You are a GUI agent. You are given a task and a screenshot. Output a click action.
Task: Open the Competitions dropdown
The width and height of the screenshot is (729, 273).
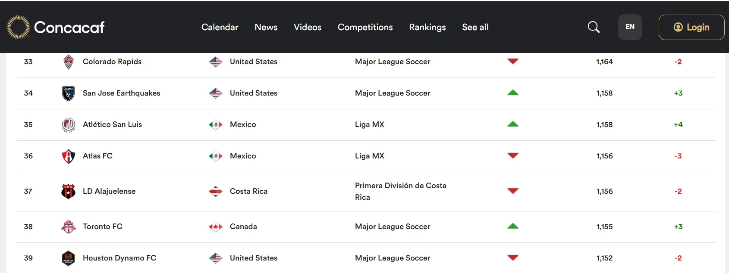tap(365, 27)
